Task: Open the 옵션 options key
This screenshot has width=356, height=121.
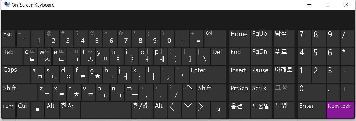Action: click(239, 110)
